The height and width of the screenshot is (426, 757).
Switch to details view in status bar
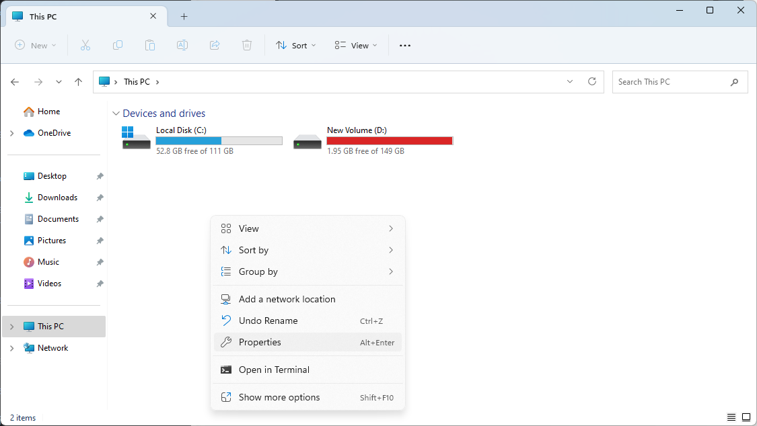[731, 418]
